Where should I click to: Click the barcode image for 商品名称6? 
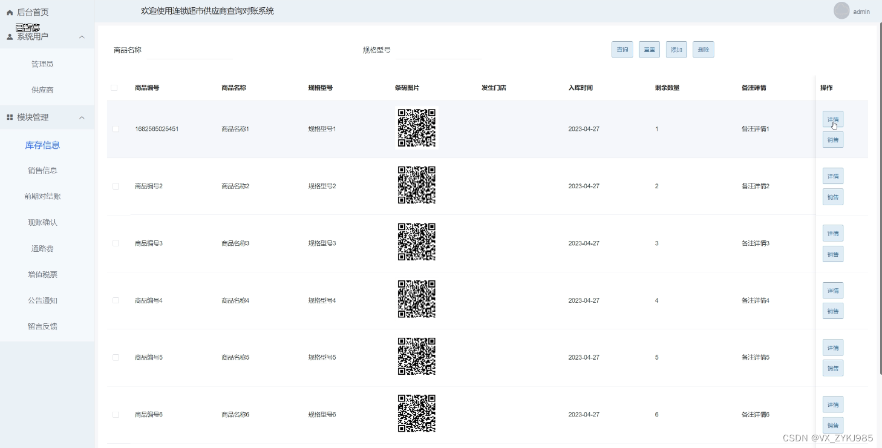(x=417, y=414)
